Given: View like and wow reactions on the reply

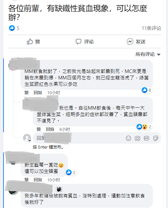Looking at the screenshot, I should 144,127.
